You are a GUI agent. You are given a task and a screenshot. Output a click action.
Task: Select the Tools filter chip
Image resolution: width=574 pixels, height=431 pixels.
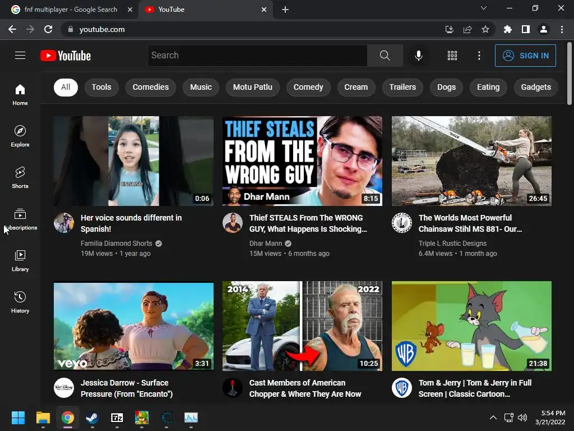(101, 87)
